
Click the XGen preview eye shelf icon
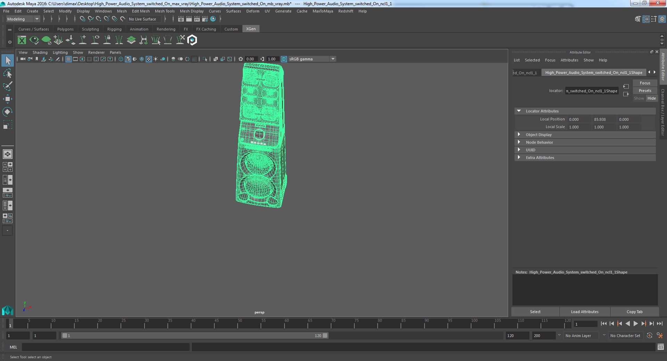(x=34, y=40)
